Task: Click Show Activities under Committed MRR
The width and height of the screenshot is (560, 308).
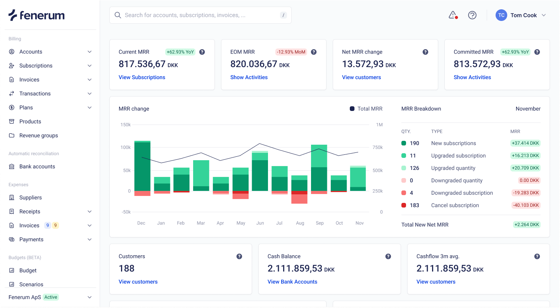Action: tap(472, 77)
